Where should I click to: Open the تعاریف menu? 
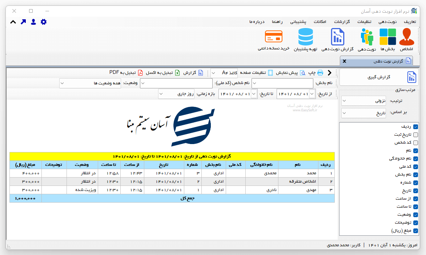point(410,22)
